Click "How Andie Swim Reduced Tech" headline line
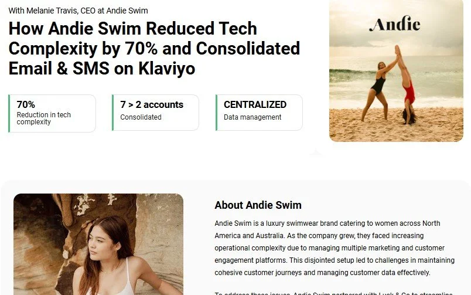The height and width of the screenshot is (295, 471). (x=133, y=28)
